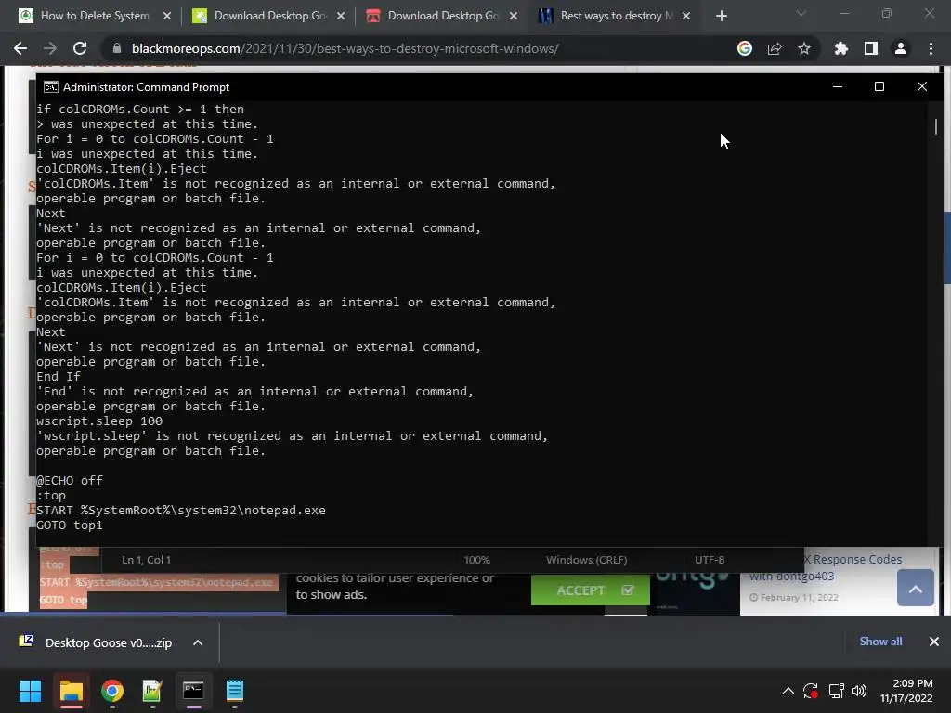Click Notepad 'UTF-8' encoding status

tap(710, 560)
